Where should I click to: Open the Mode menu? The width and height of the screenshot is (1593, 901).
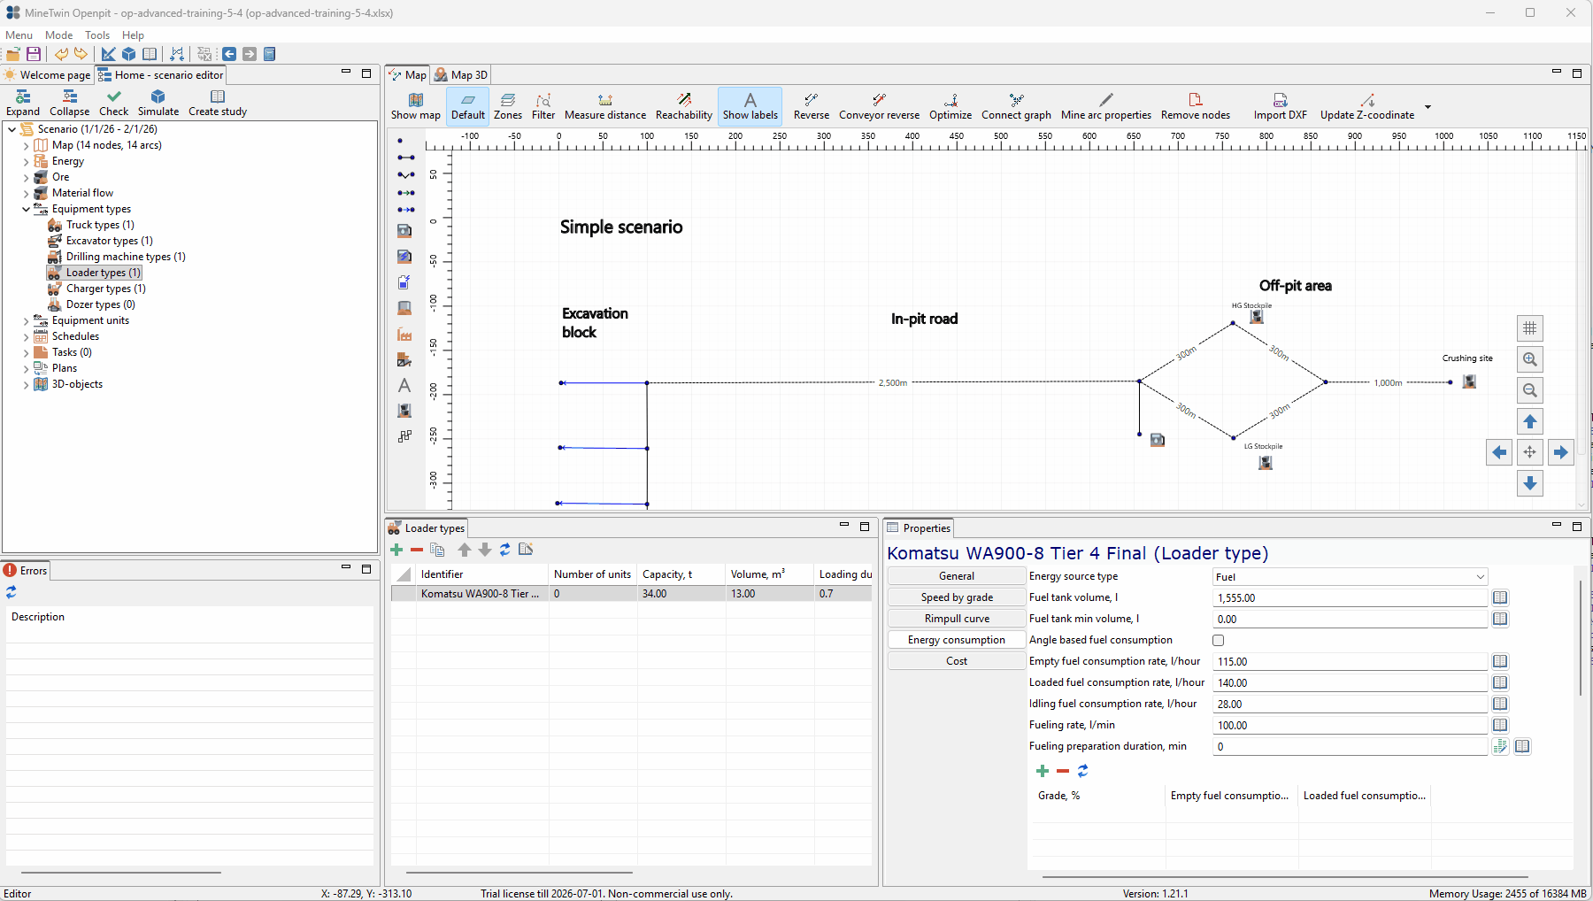[x=58, y=35]
